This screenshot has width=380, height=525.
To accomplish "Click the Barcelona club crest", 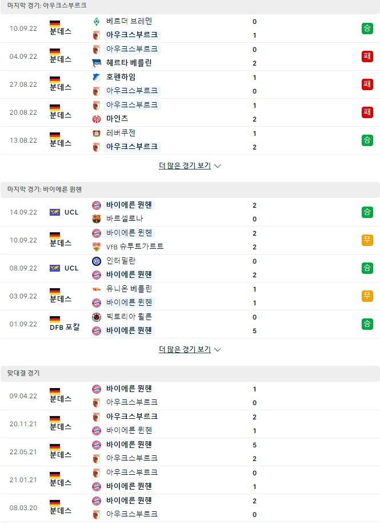I will click(96, 219).
